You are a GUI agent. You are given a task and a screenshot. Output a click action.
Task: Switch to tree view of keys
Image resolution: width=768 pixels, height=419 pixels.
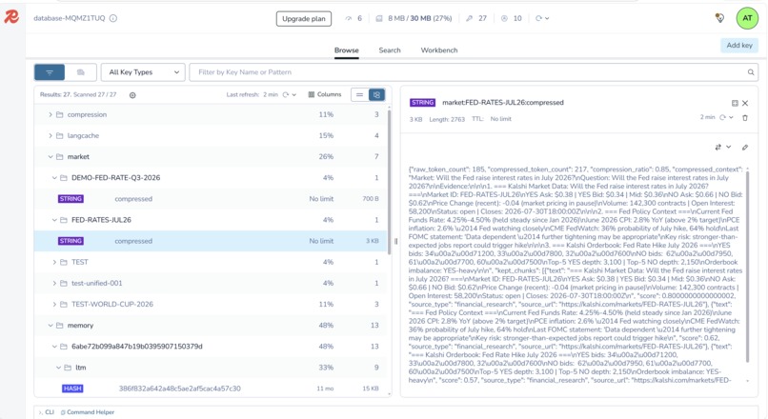coord(376,95)
